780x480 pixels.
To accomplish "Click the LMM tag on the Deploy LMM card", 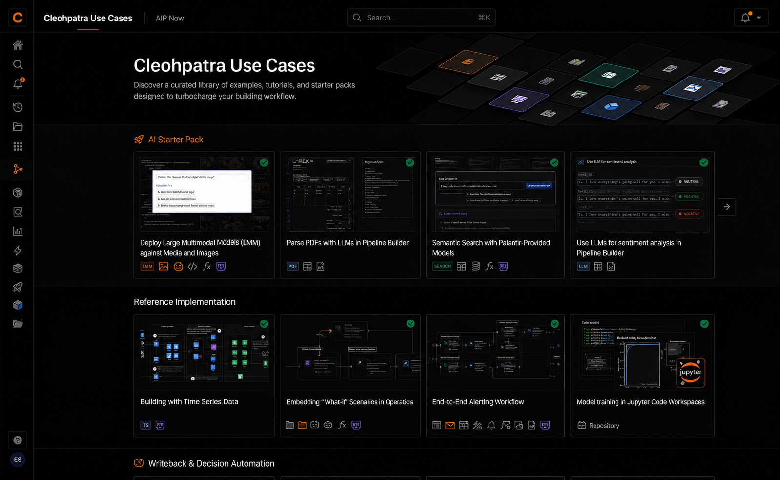I will click(x=147, y=266).
